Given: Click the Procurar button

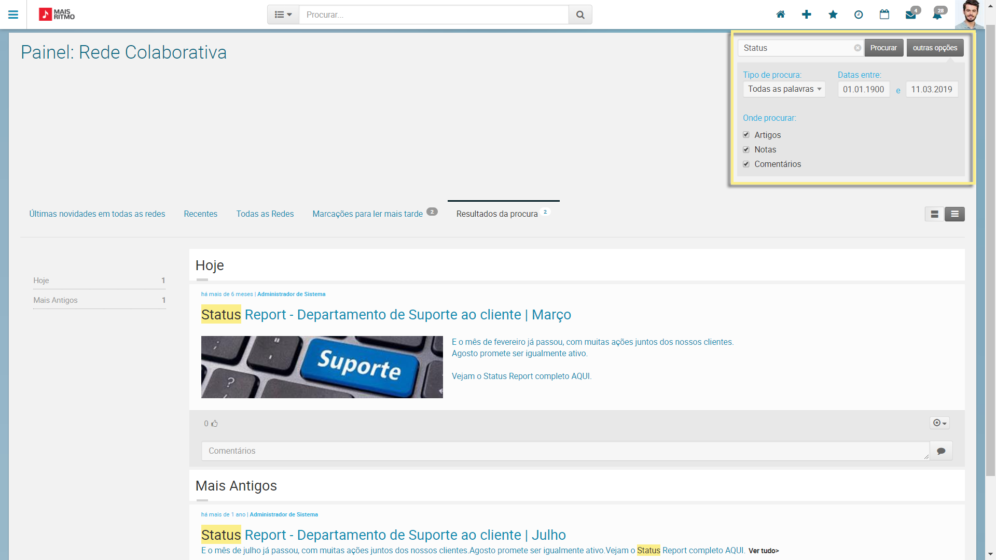Looking at the screenshot, I should pyautogui.click(x=883, y=48).
